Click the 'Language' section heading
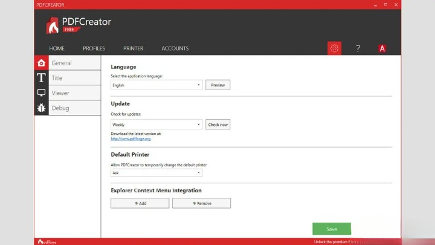 point(123,67)
